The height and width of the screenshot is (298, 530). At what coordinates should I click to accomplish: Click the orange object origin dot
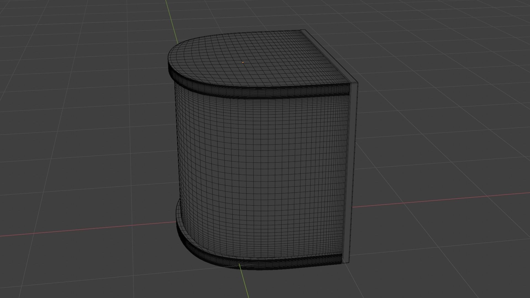coord(243,62)
